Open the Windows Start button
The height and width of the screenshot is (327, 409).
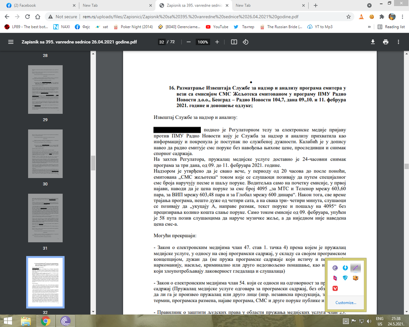click(x=7, y=321)
